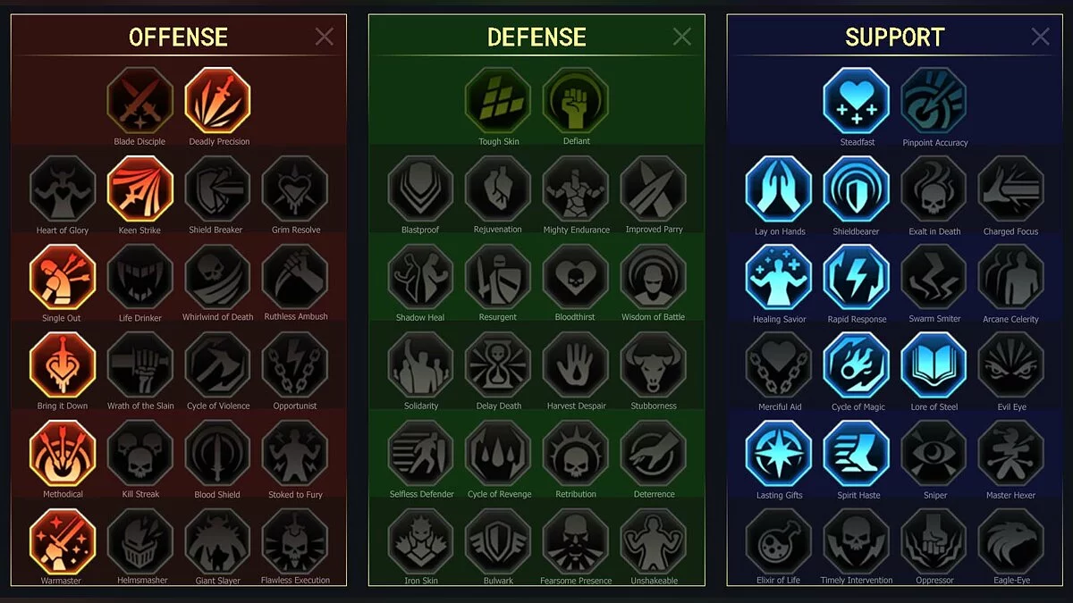Close the Support mastery panel
This screenshot has width=1073, height=603.
[x=1041, y=36]
